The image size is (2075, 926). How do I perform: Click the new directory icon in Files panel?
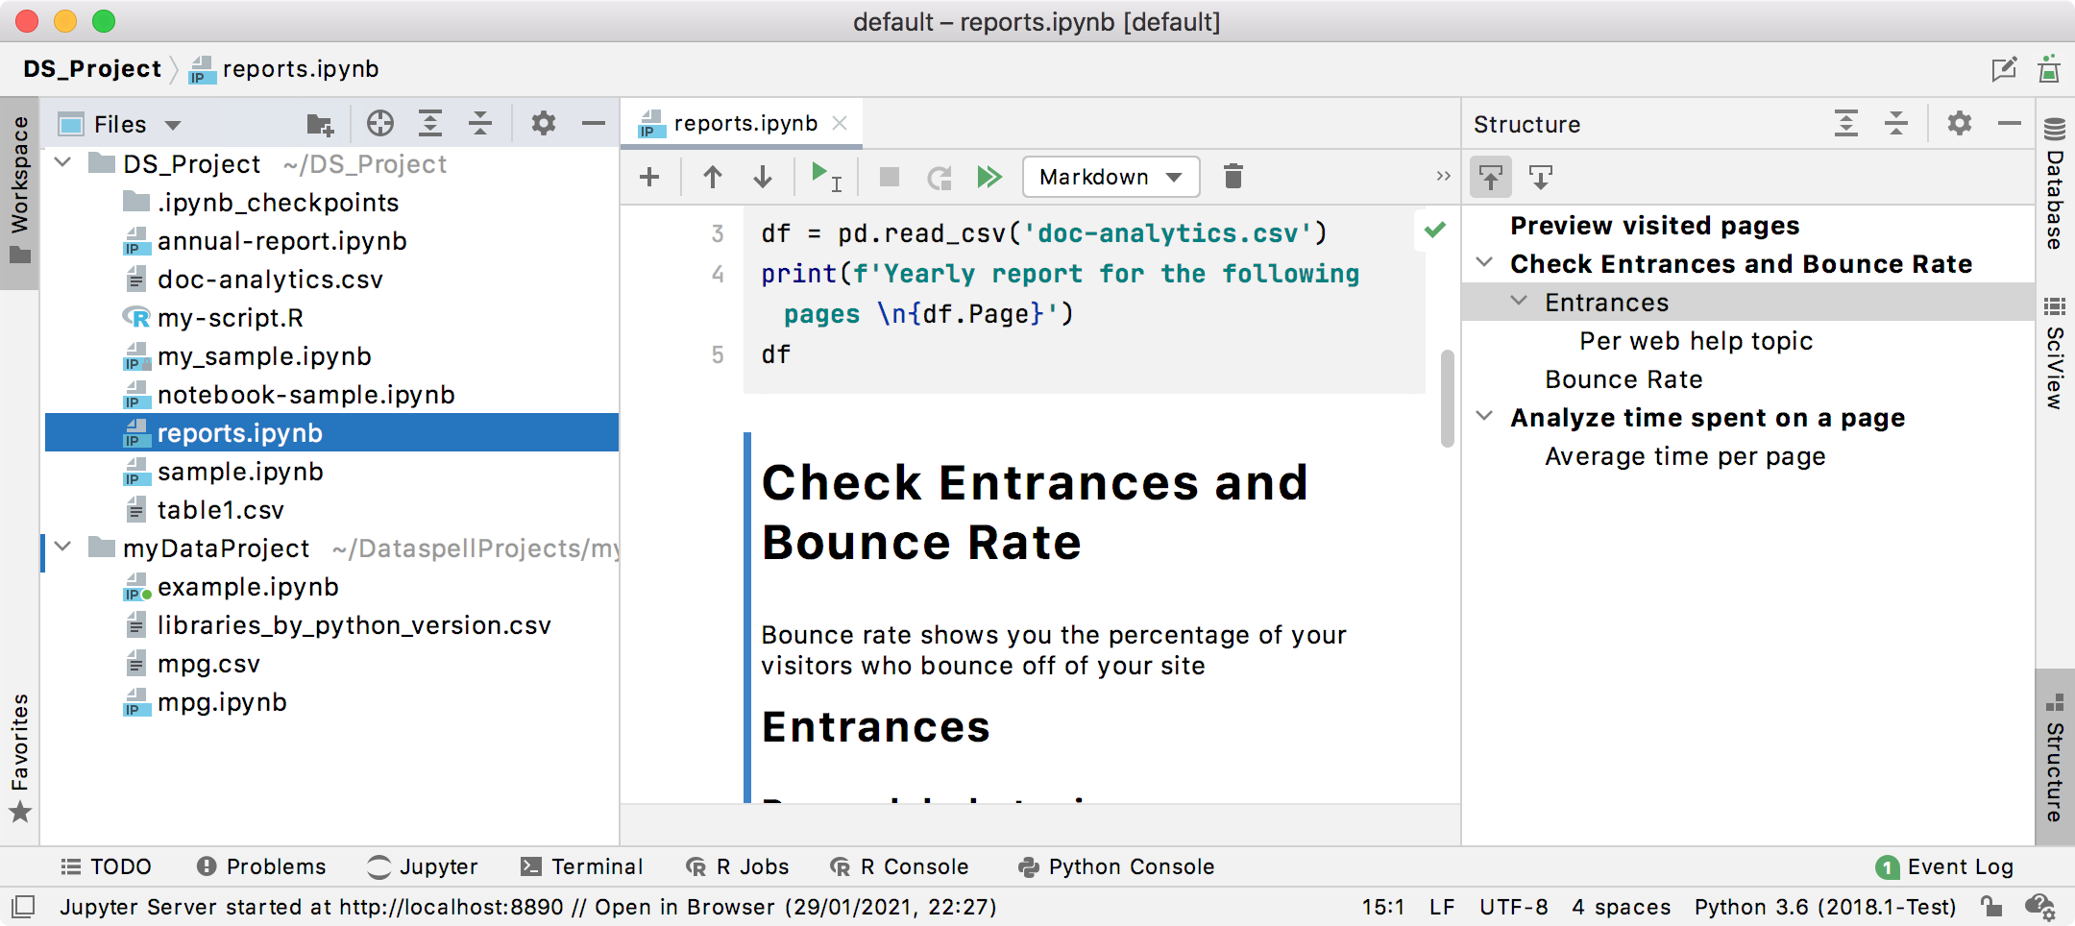pyautogui.click(x=319, y=124)
